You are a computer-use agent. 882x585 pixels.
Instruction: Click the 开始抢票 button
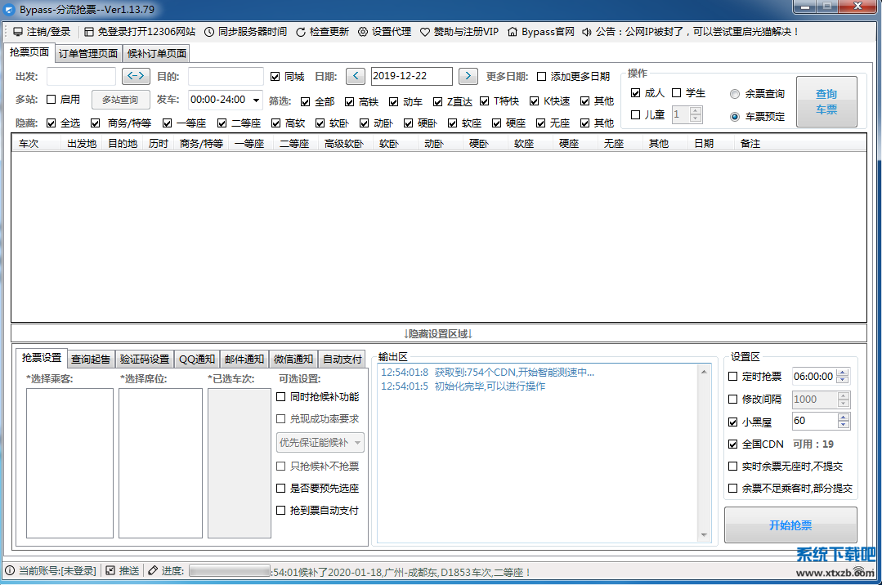coord(790,525)
